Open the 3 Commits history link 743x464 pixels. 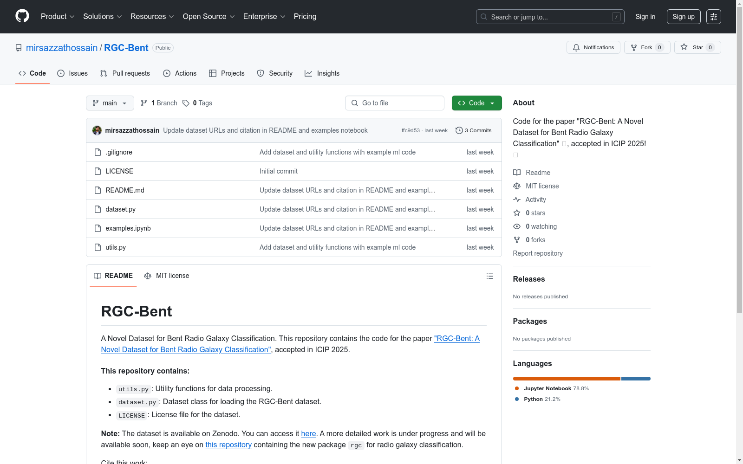pyautogui.click(x=474, y=130)
